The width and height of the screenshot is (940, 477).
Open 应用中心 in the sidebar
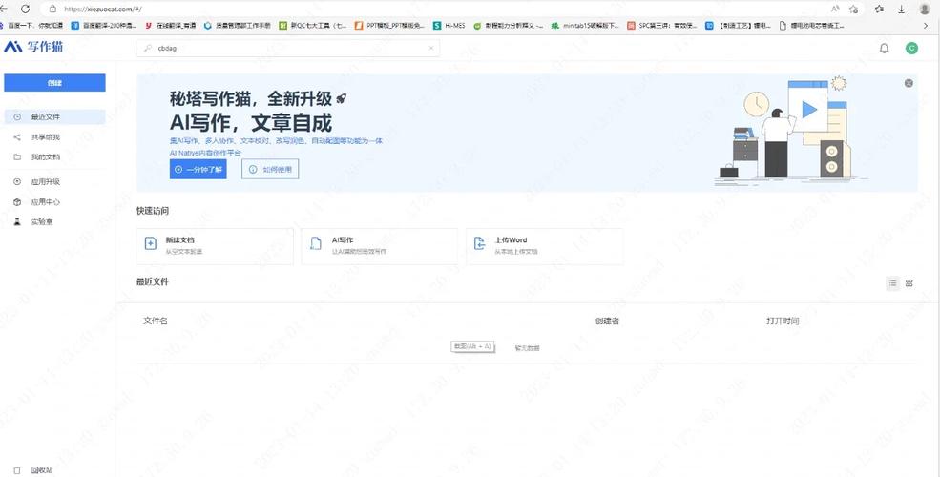pyautogui.click(x=54, y=202)
